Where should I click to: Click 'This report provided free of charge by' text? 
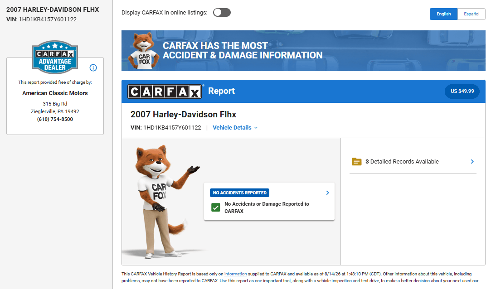(55, 82)
